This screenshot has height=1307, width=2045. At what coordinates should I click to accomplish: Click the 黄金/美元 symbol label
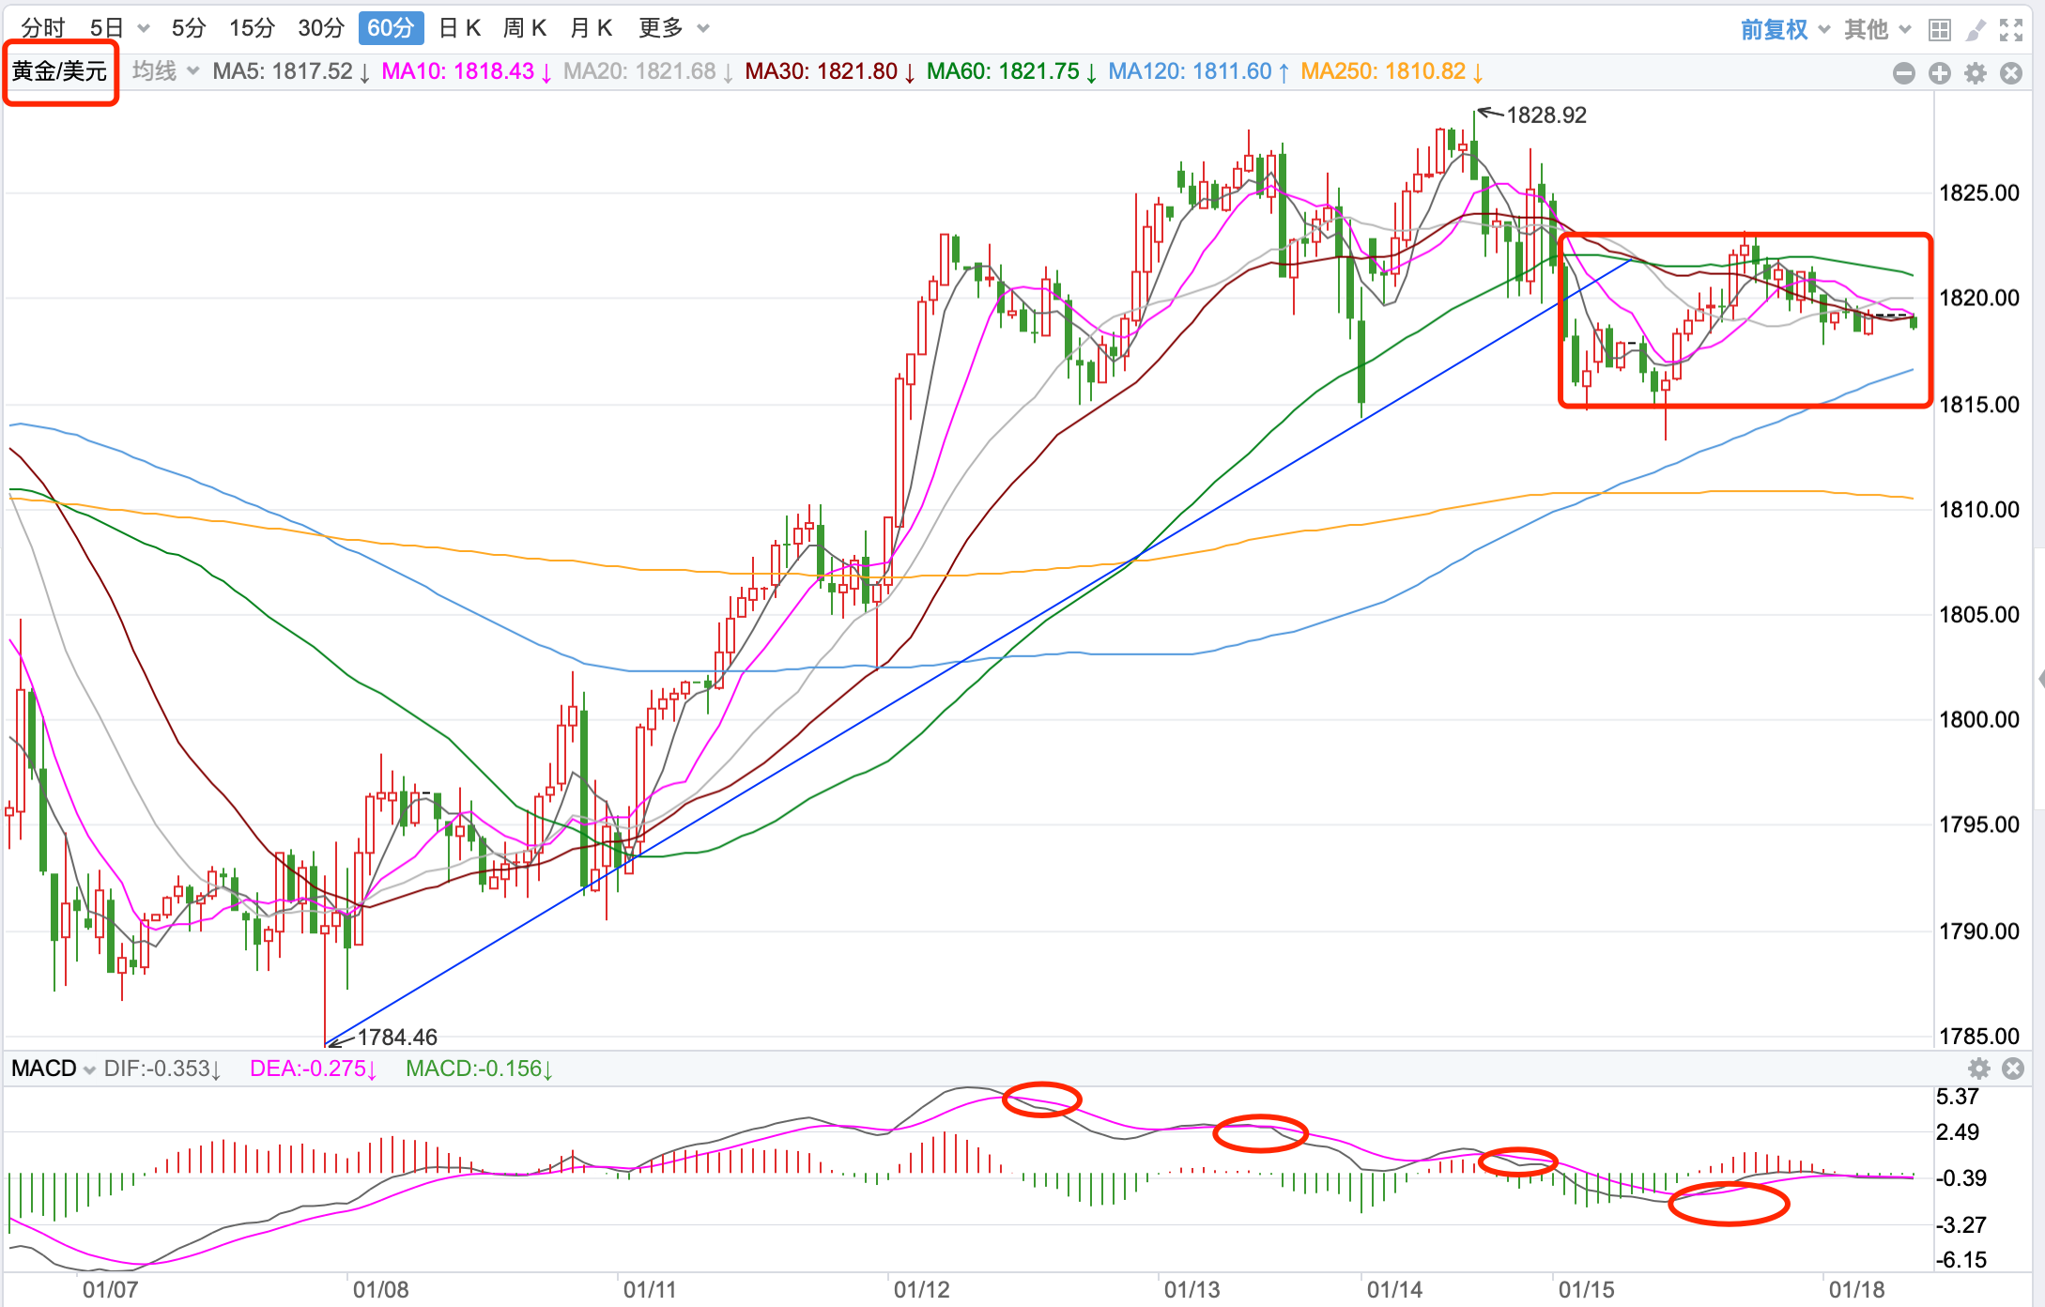[60, 71]
